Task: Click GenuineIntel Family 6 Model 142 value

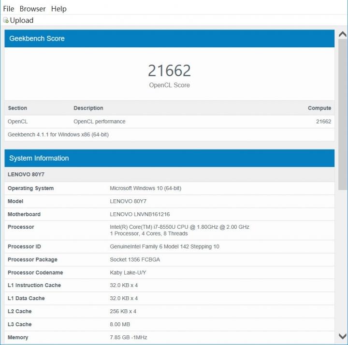Action: [164, 247]
